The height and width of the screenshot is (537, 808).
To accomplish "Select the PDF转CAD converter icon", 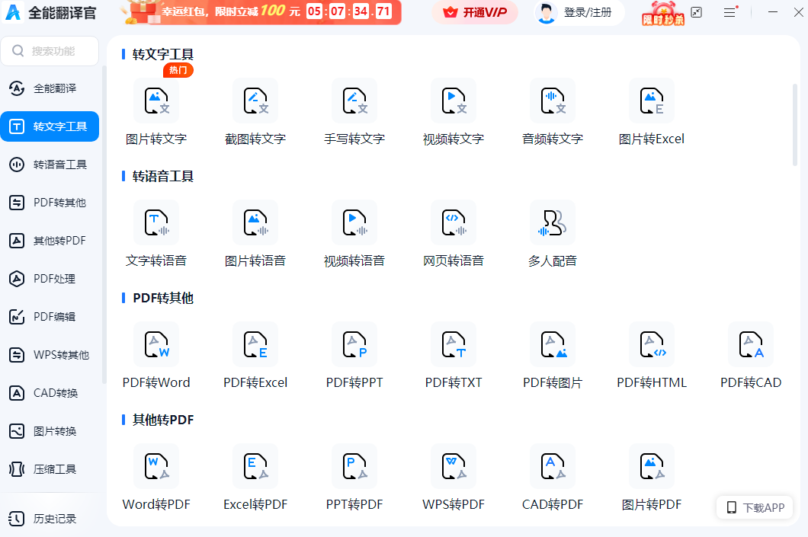I will (x=751, y=345).
